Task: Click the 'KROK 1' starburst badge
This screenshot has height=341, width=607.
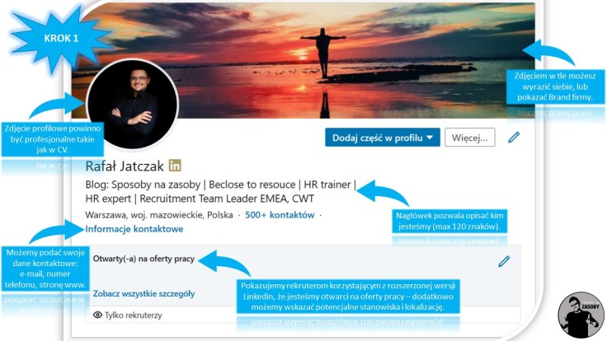Action: click(x=61, y=39)
